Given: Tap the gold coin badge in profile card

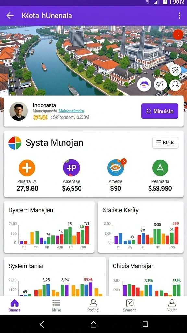Looking at the screenshot, I should [41, 117].
